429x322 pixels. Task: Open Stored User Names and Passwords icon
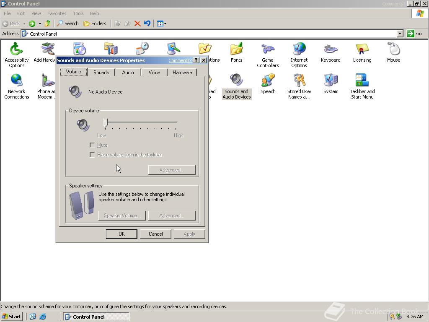tap(299, 86)
